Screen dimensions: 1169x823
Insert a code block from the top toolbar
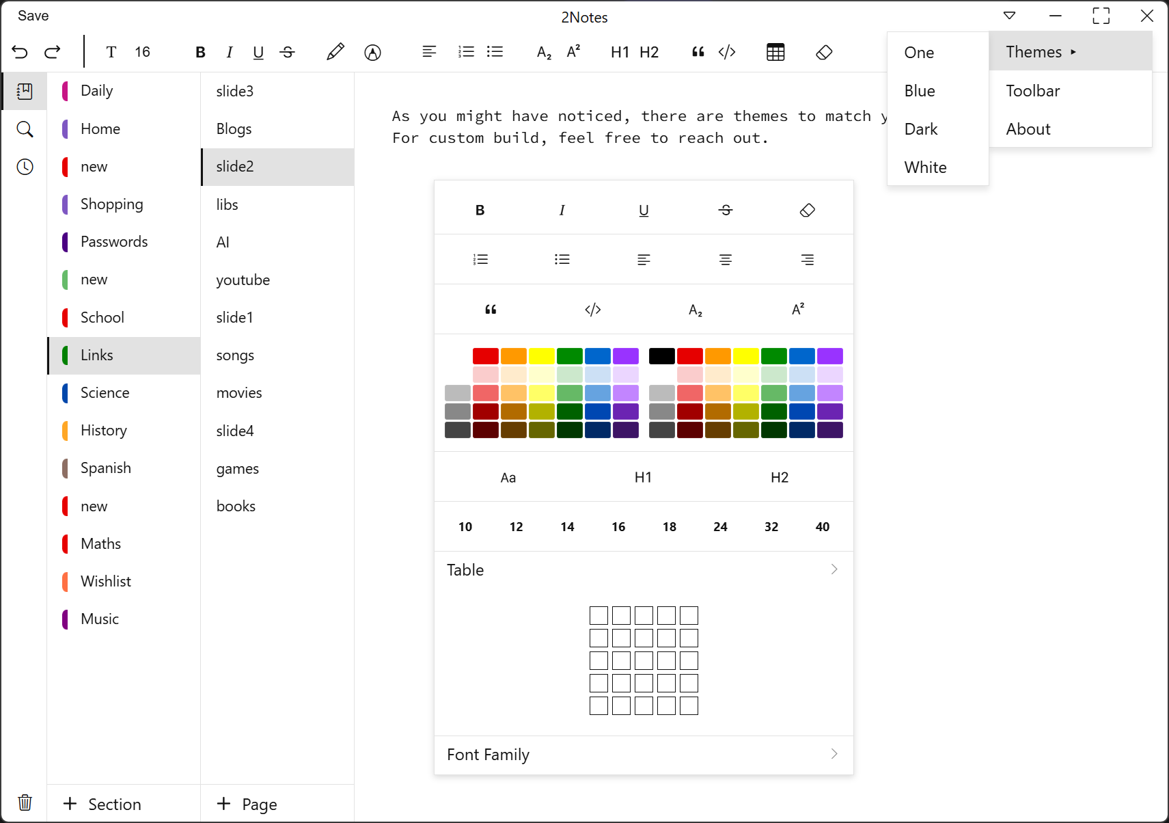click(727, 52)
